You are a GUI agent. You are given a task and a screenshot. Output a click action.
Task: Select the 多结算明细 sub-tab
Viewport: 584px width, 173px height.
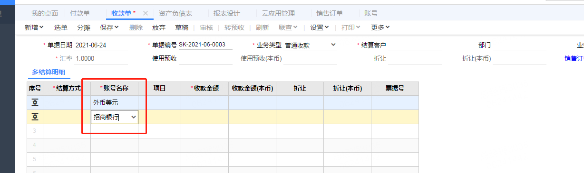click(49, 72)
